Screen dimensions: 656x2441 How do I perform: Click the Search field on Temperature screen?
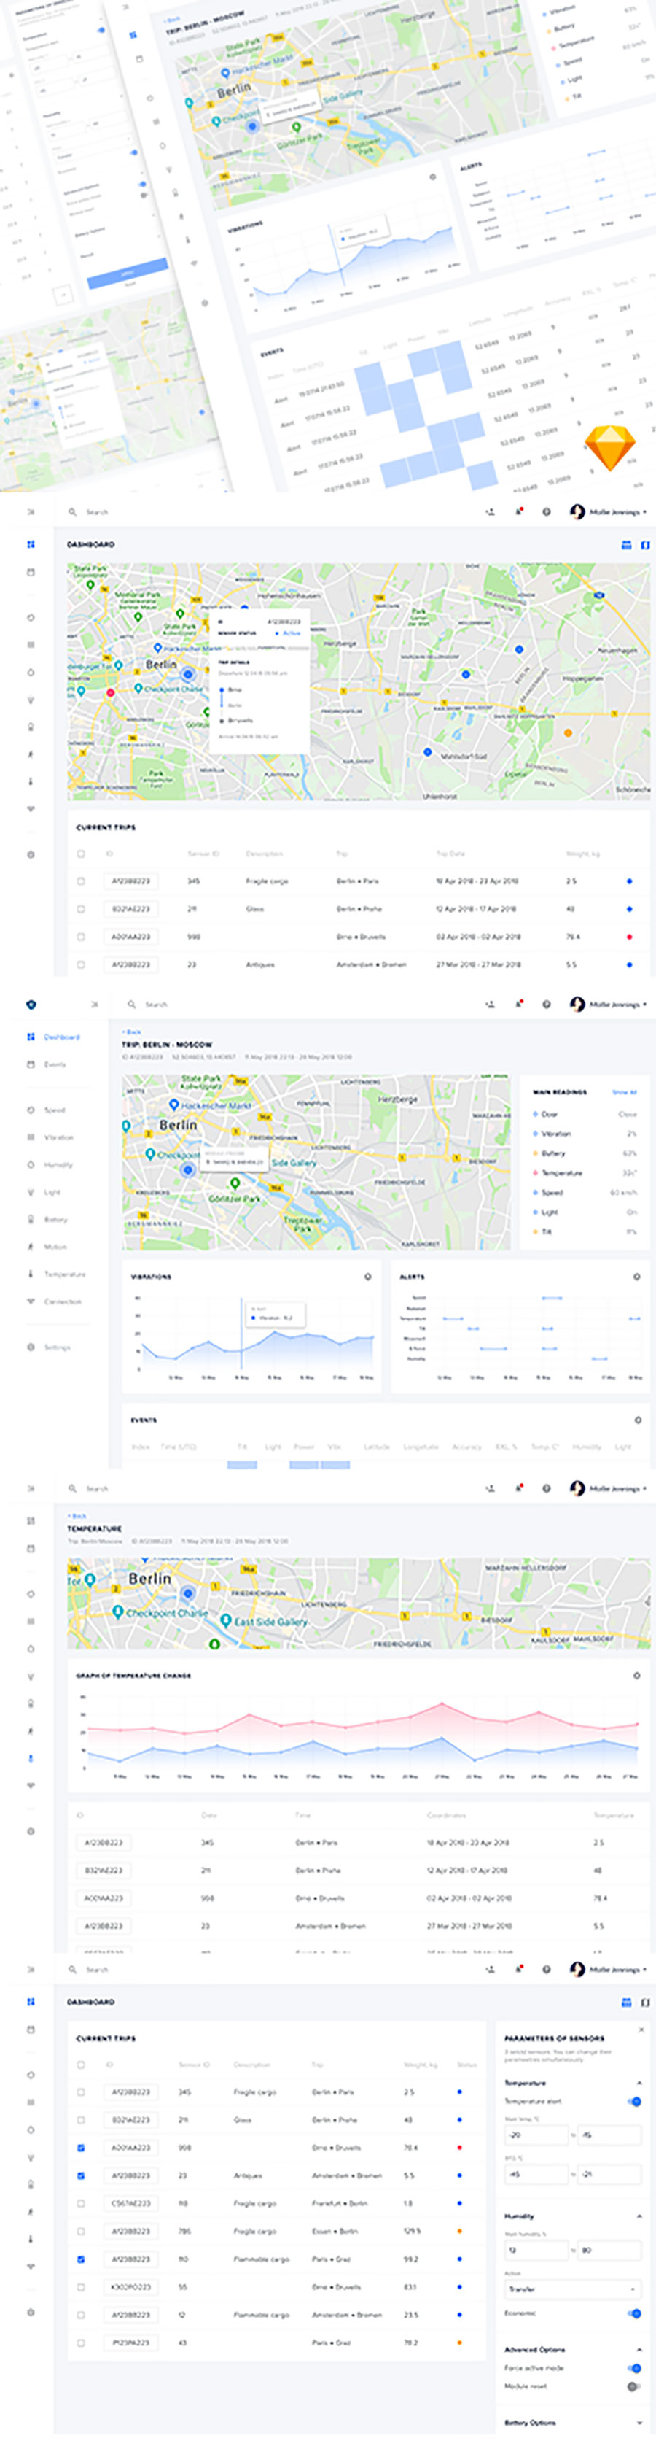pyautogui.click(x=96, y=1488)
